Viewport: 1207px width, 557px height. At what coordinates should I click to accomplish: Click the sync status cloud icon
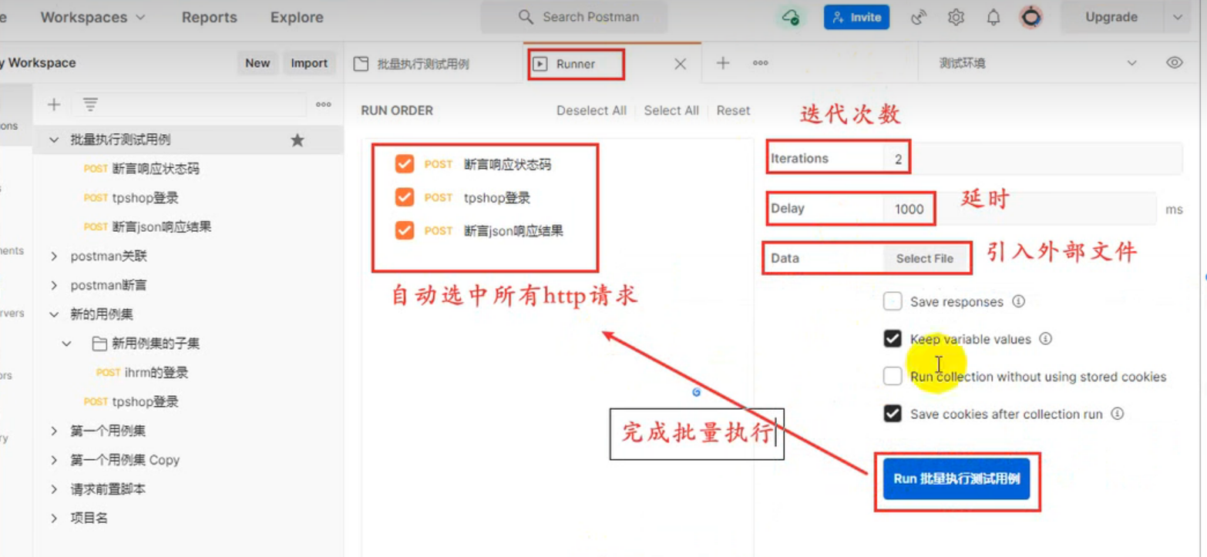coord(791,17)
